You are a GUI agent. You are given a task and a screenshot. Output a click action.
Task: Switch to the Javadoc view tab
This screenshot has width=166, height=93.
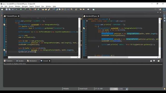20,61
